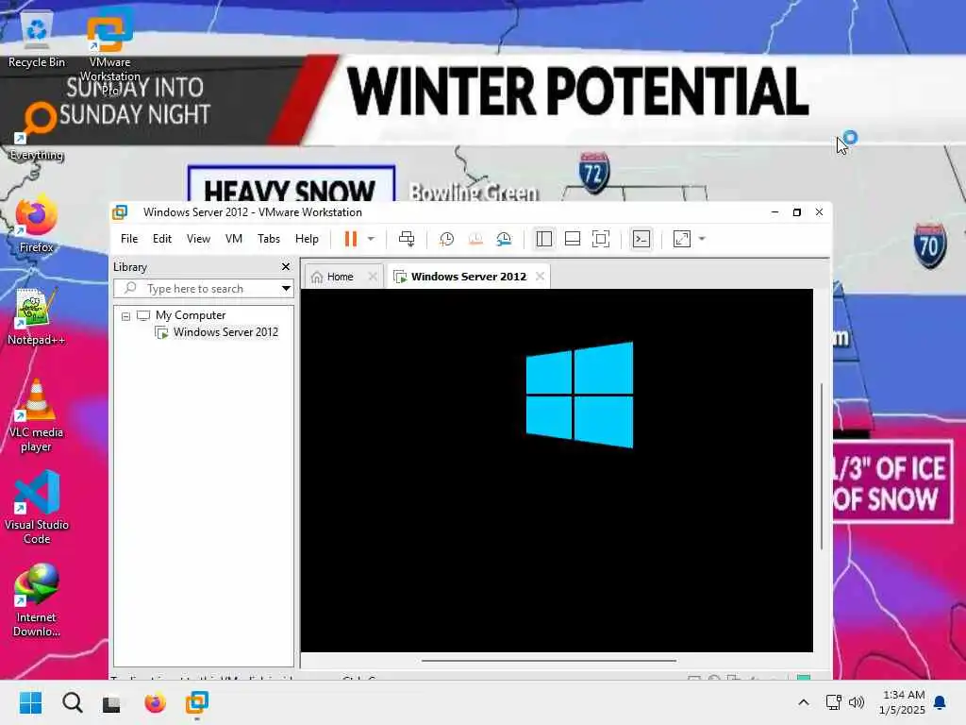
Task: Open the power options dropdown beside the pause button
Action: click(x=371, y=239)
